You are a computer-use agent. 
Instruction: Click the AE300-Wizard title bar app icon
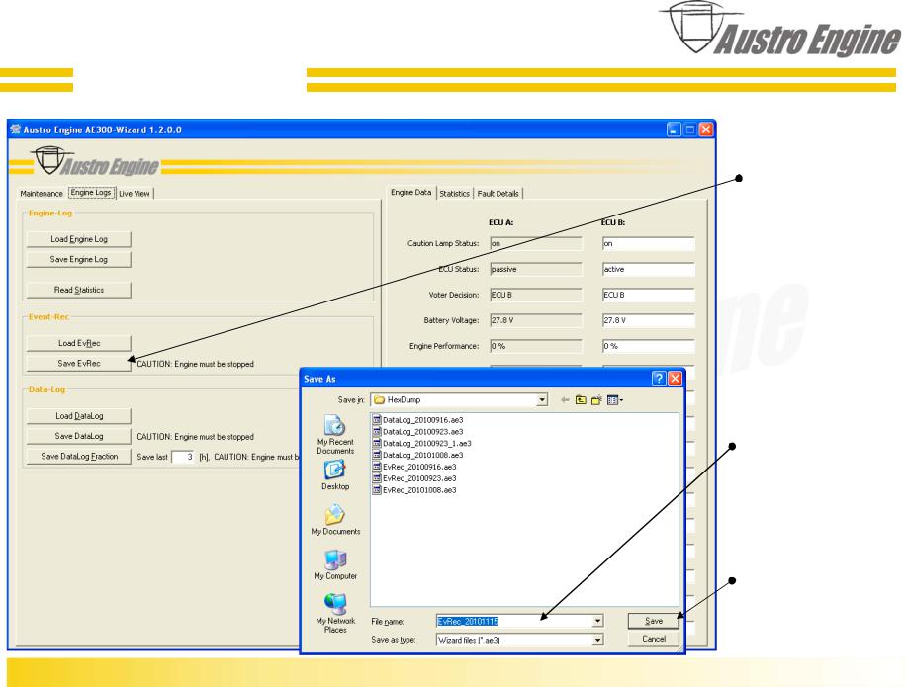pyautogui.click(x=15, y=129)
